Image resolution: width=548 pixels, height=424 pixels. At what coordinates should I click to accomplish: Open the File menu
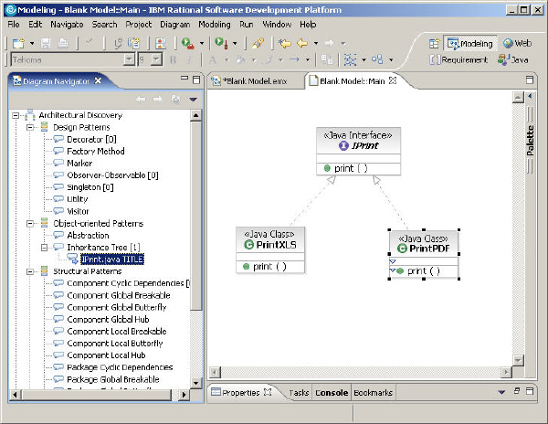point(14,25)
